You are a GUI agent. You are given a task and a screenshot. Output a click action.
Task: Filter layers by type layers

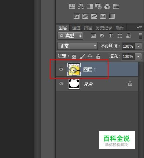(111, 36)
